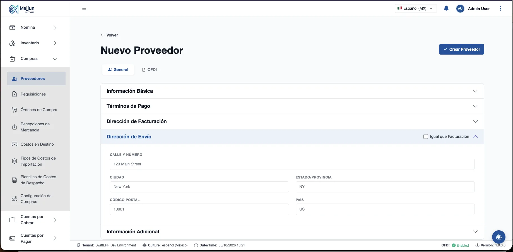The height and width of the screenshot is (252, 513).
Task: Click the Calle y Número input field
Action: point(292,164)
